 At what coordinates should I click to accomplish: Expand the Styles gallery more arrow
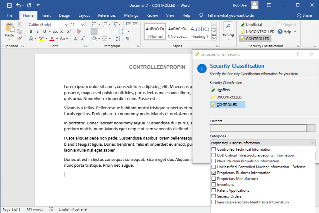pos(214,38)
